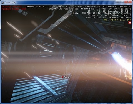Click the red M indicator icon

click(x=130, y=22)
